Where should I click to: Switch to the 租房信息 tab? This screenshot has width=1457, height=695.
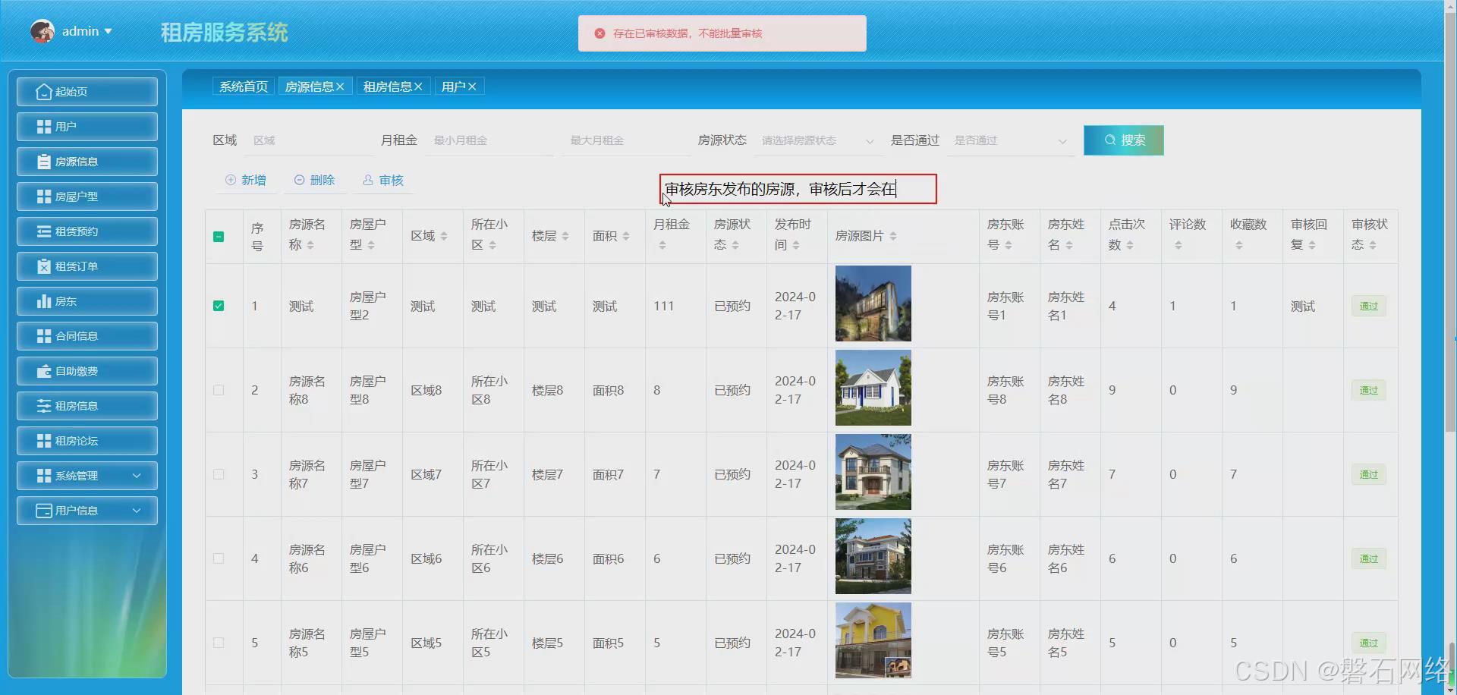click(387, 86)
